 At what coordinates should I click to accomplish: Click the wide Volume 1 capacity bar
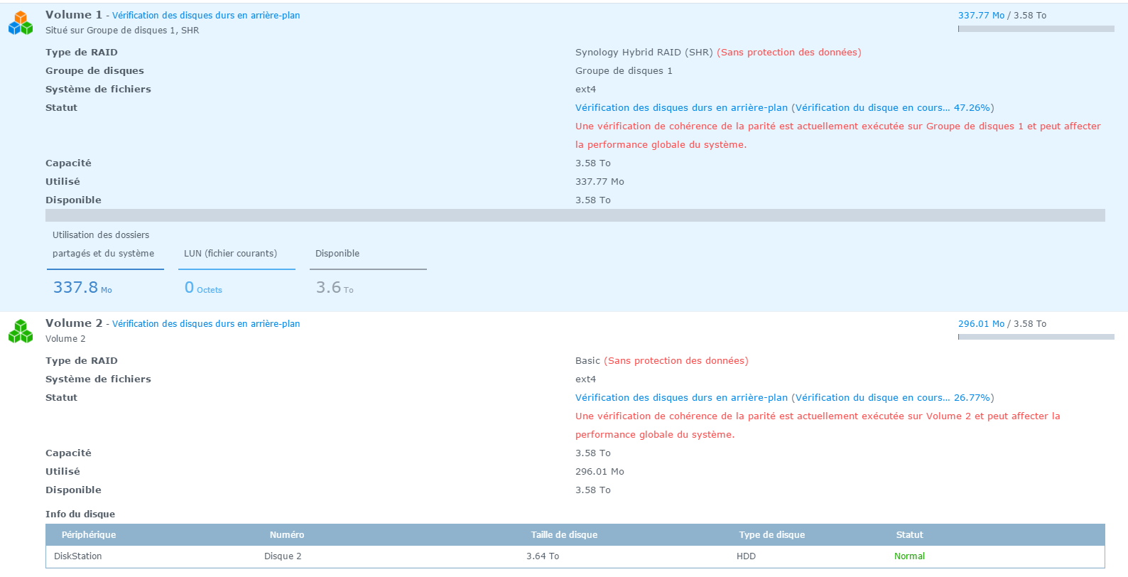click(575, 215)
